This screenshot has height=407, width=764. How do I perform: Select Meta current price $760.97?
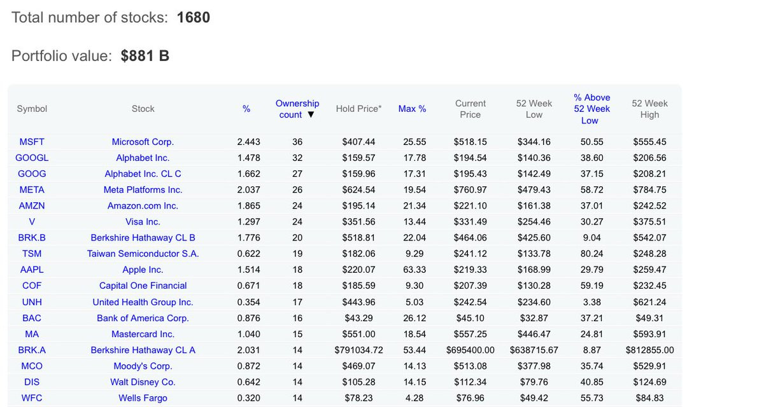point(470,190)
